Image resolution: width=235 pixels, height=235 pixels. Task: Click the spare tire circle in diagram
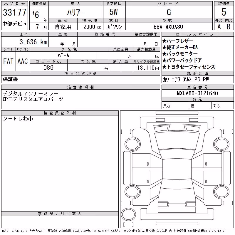pyautogui.click(x=128, y=214)
